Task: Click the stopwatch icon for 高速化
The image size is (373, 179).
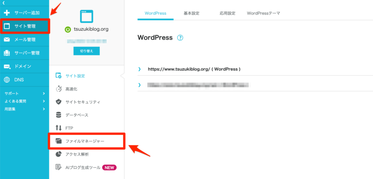Action: click(x=58, y=89)
